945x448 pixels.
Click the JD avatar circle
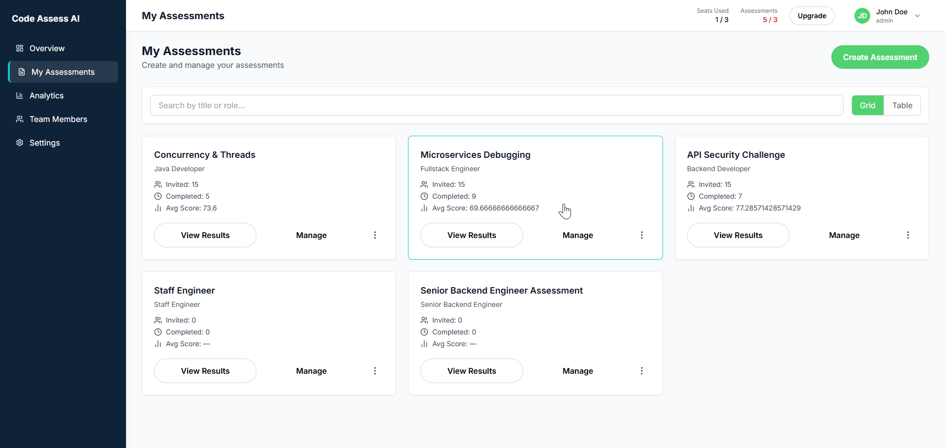coord(862,15)
